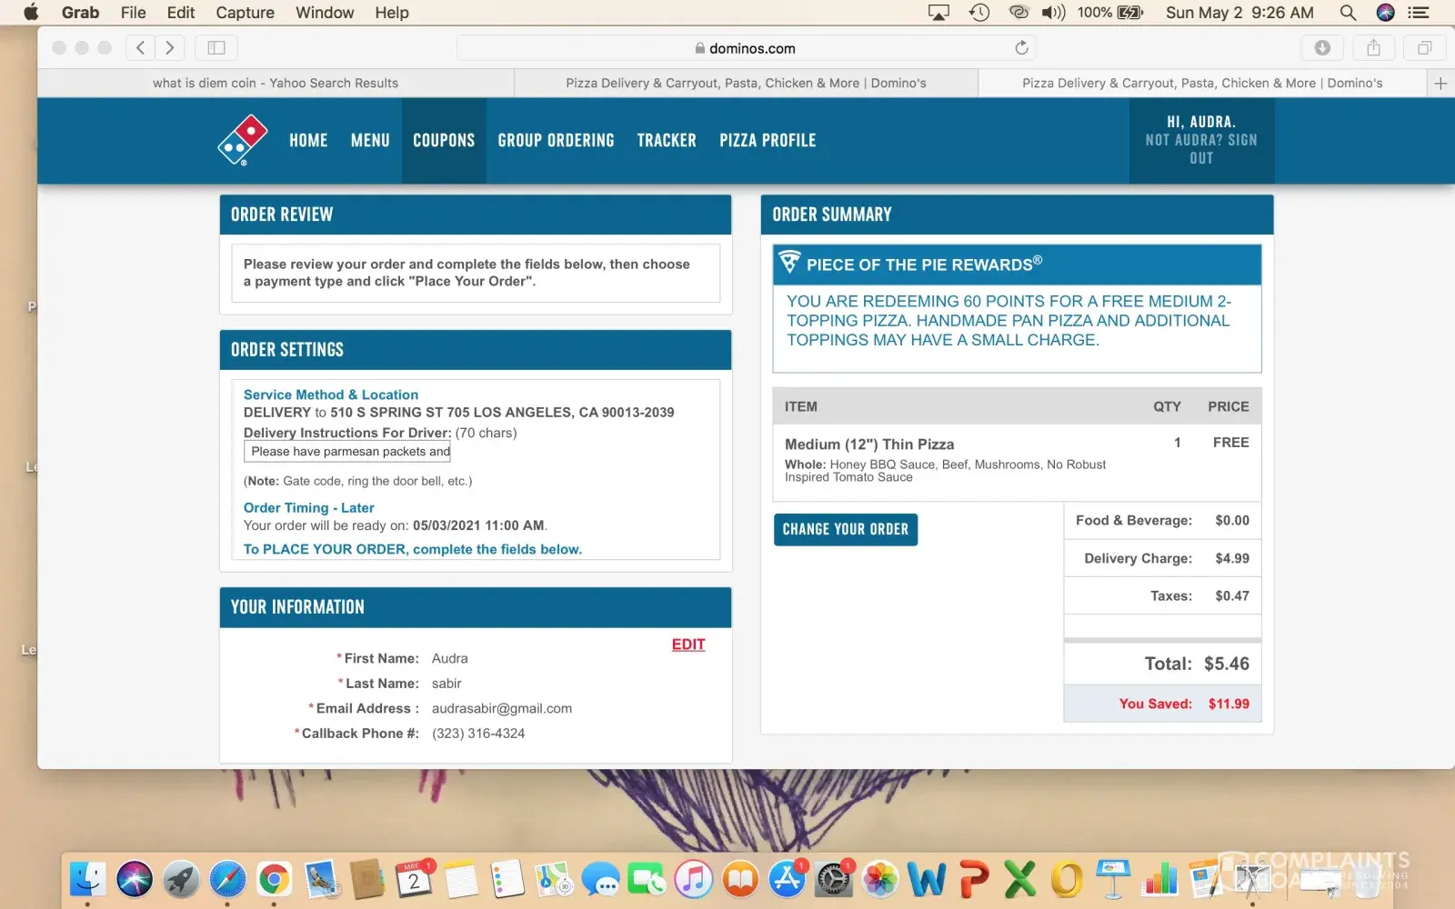This screenshot has width=1455, height=909.
Task: Click the dominos.com address bar
Action: point(746,48)
